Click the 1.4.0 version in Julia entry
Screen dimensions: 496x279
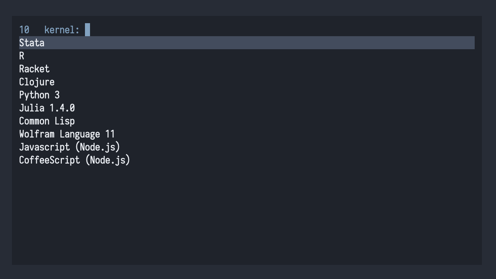[x=62, y=108]
